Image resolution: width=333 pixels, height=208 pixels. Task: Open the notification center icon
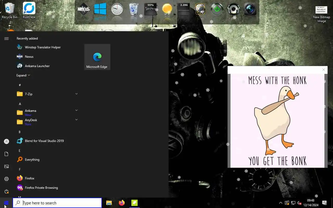[324, 203]
